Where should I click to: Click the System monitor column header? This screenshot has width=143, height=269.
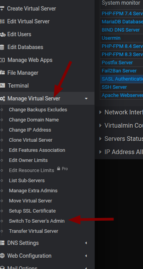(121, 3)
